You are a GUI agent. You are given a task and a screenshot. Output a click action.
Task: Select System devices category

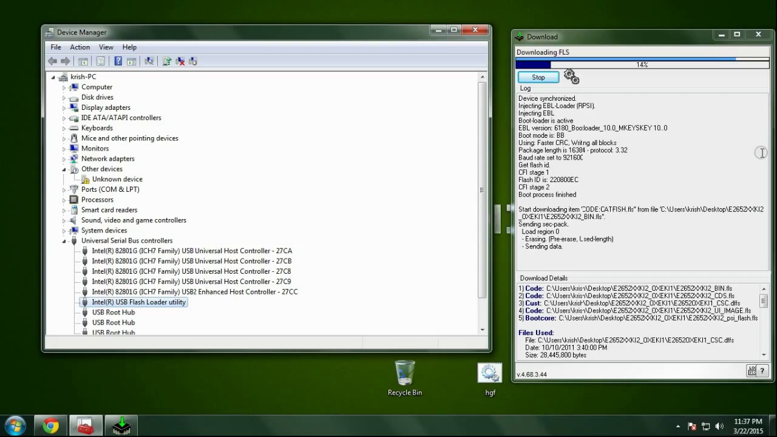[x=104, y=231]
